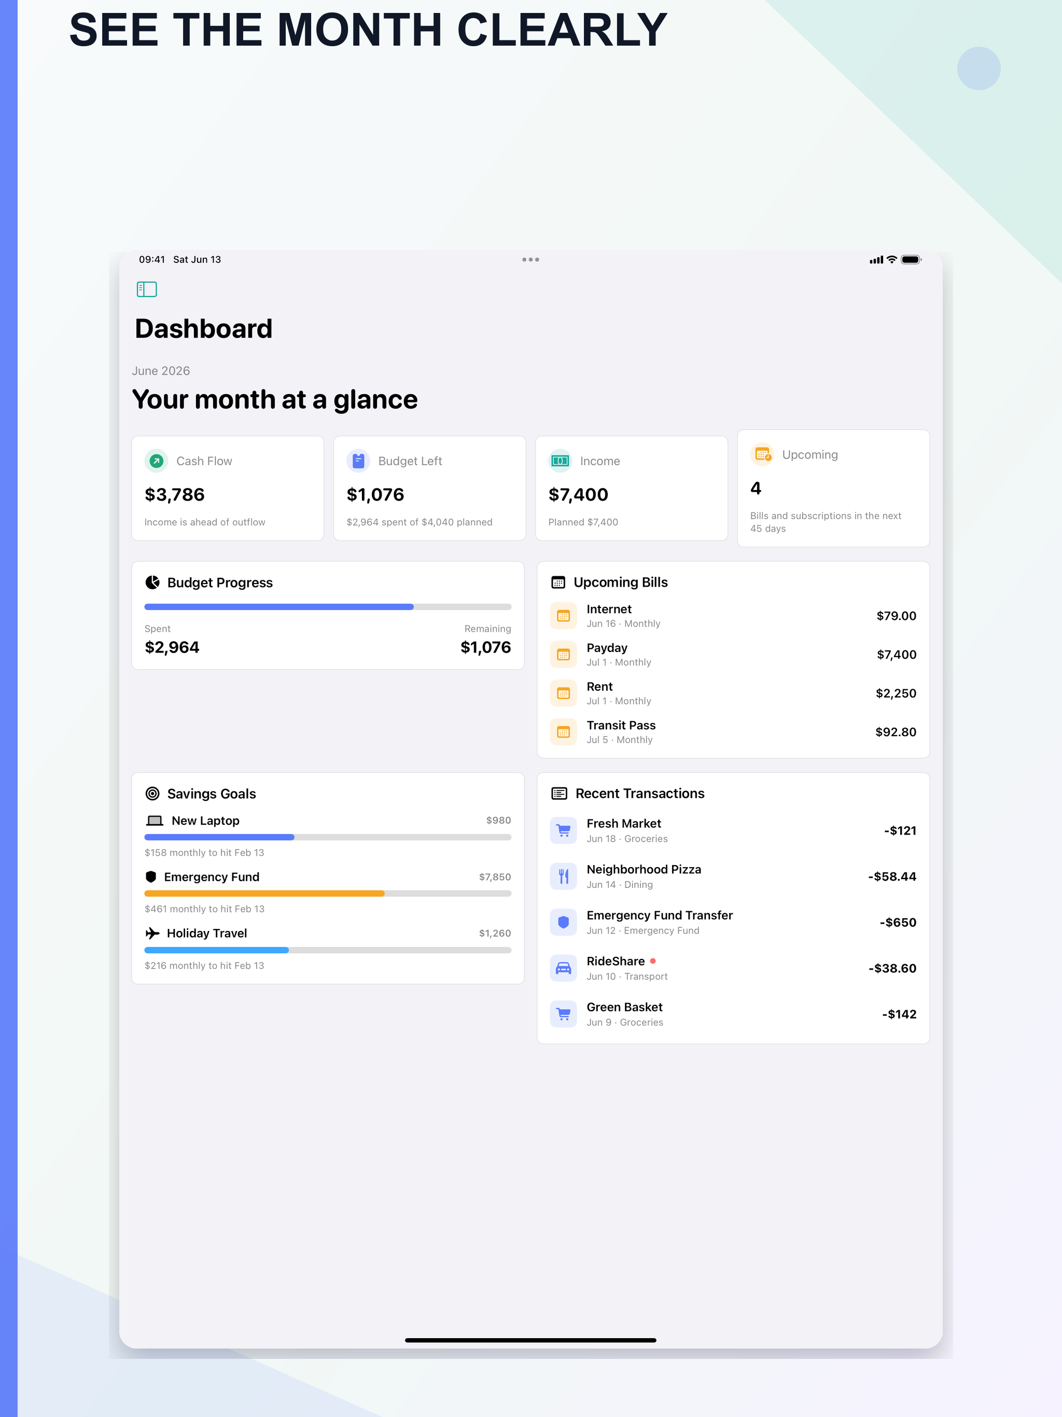Click the Emergency Fund Transfer shield icon
The height and width of the screenshot is (1417, 1062).
(563, 923)
